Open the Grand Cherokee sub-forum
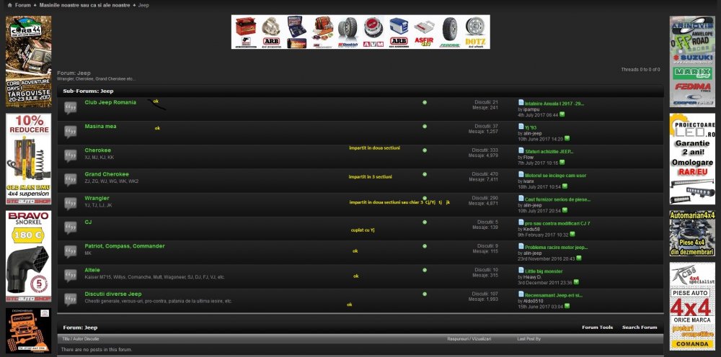 (107, 174)
